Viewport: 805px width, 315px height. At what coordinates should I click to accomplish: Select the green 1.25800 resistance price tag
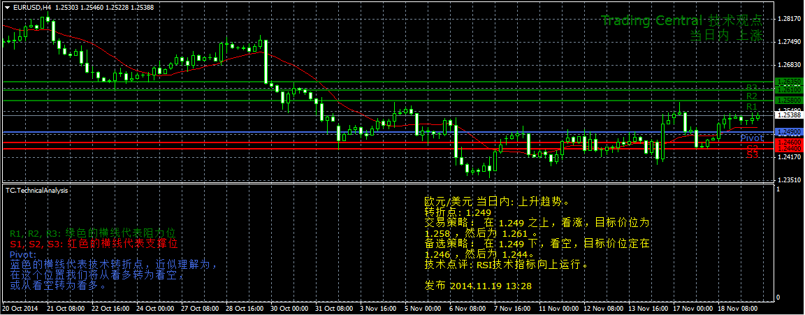(x=790, y=100)
